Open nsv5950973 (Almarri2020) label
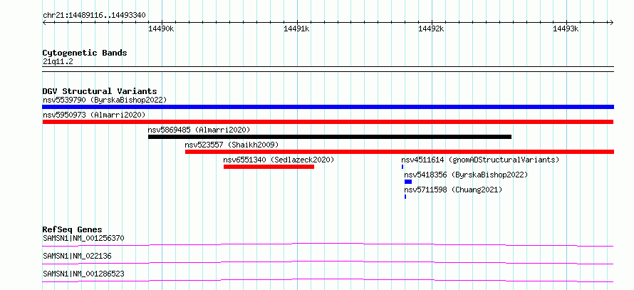This screenshot has height=290, width=634. click(94, 115)
